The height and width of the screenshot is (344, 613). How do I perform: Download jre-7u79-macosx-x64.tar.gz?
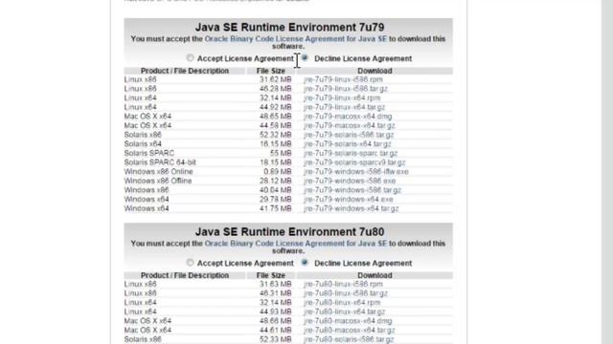pyautogui.click(x=349, y=125)
